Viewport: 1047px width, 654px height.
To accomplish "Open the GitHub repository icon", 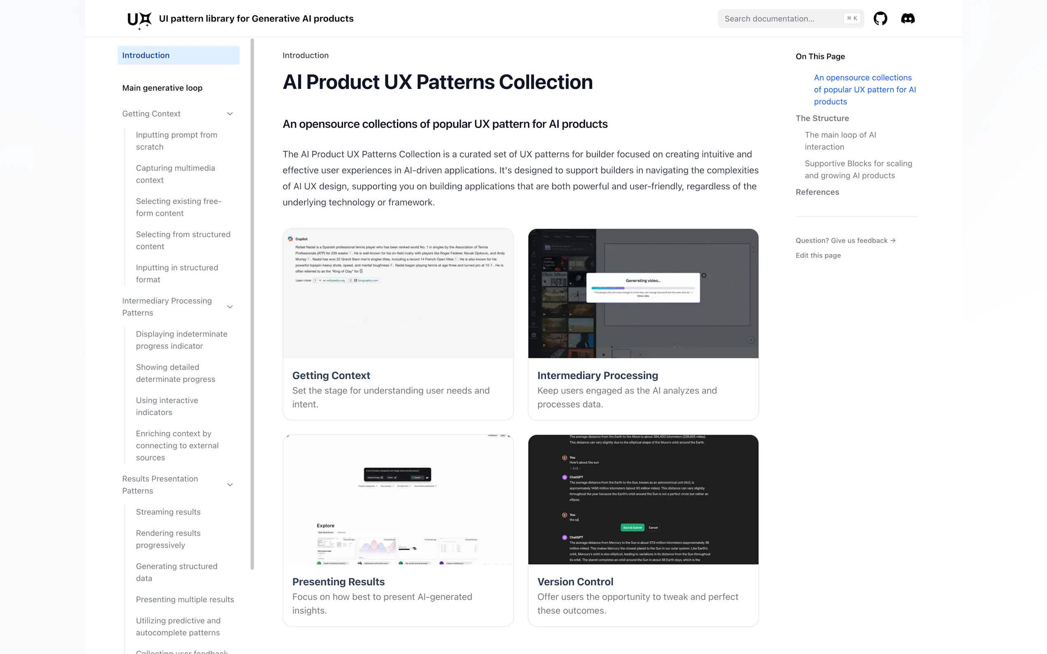I will pos(881,18).
